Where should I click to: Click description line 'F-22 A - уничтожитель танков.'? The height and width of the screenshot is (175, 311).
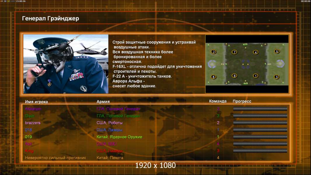pyautogui.click(x=142, y=76)
